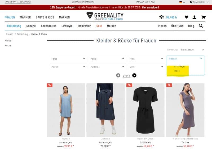Click the Hier anmelden newsletter link
The height and width of the screenshot is (149, 212).
pos(150,7)
